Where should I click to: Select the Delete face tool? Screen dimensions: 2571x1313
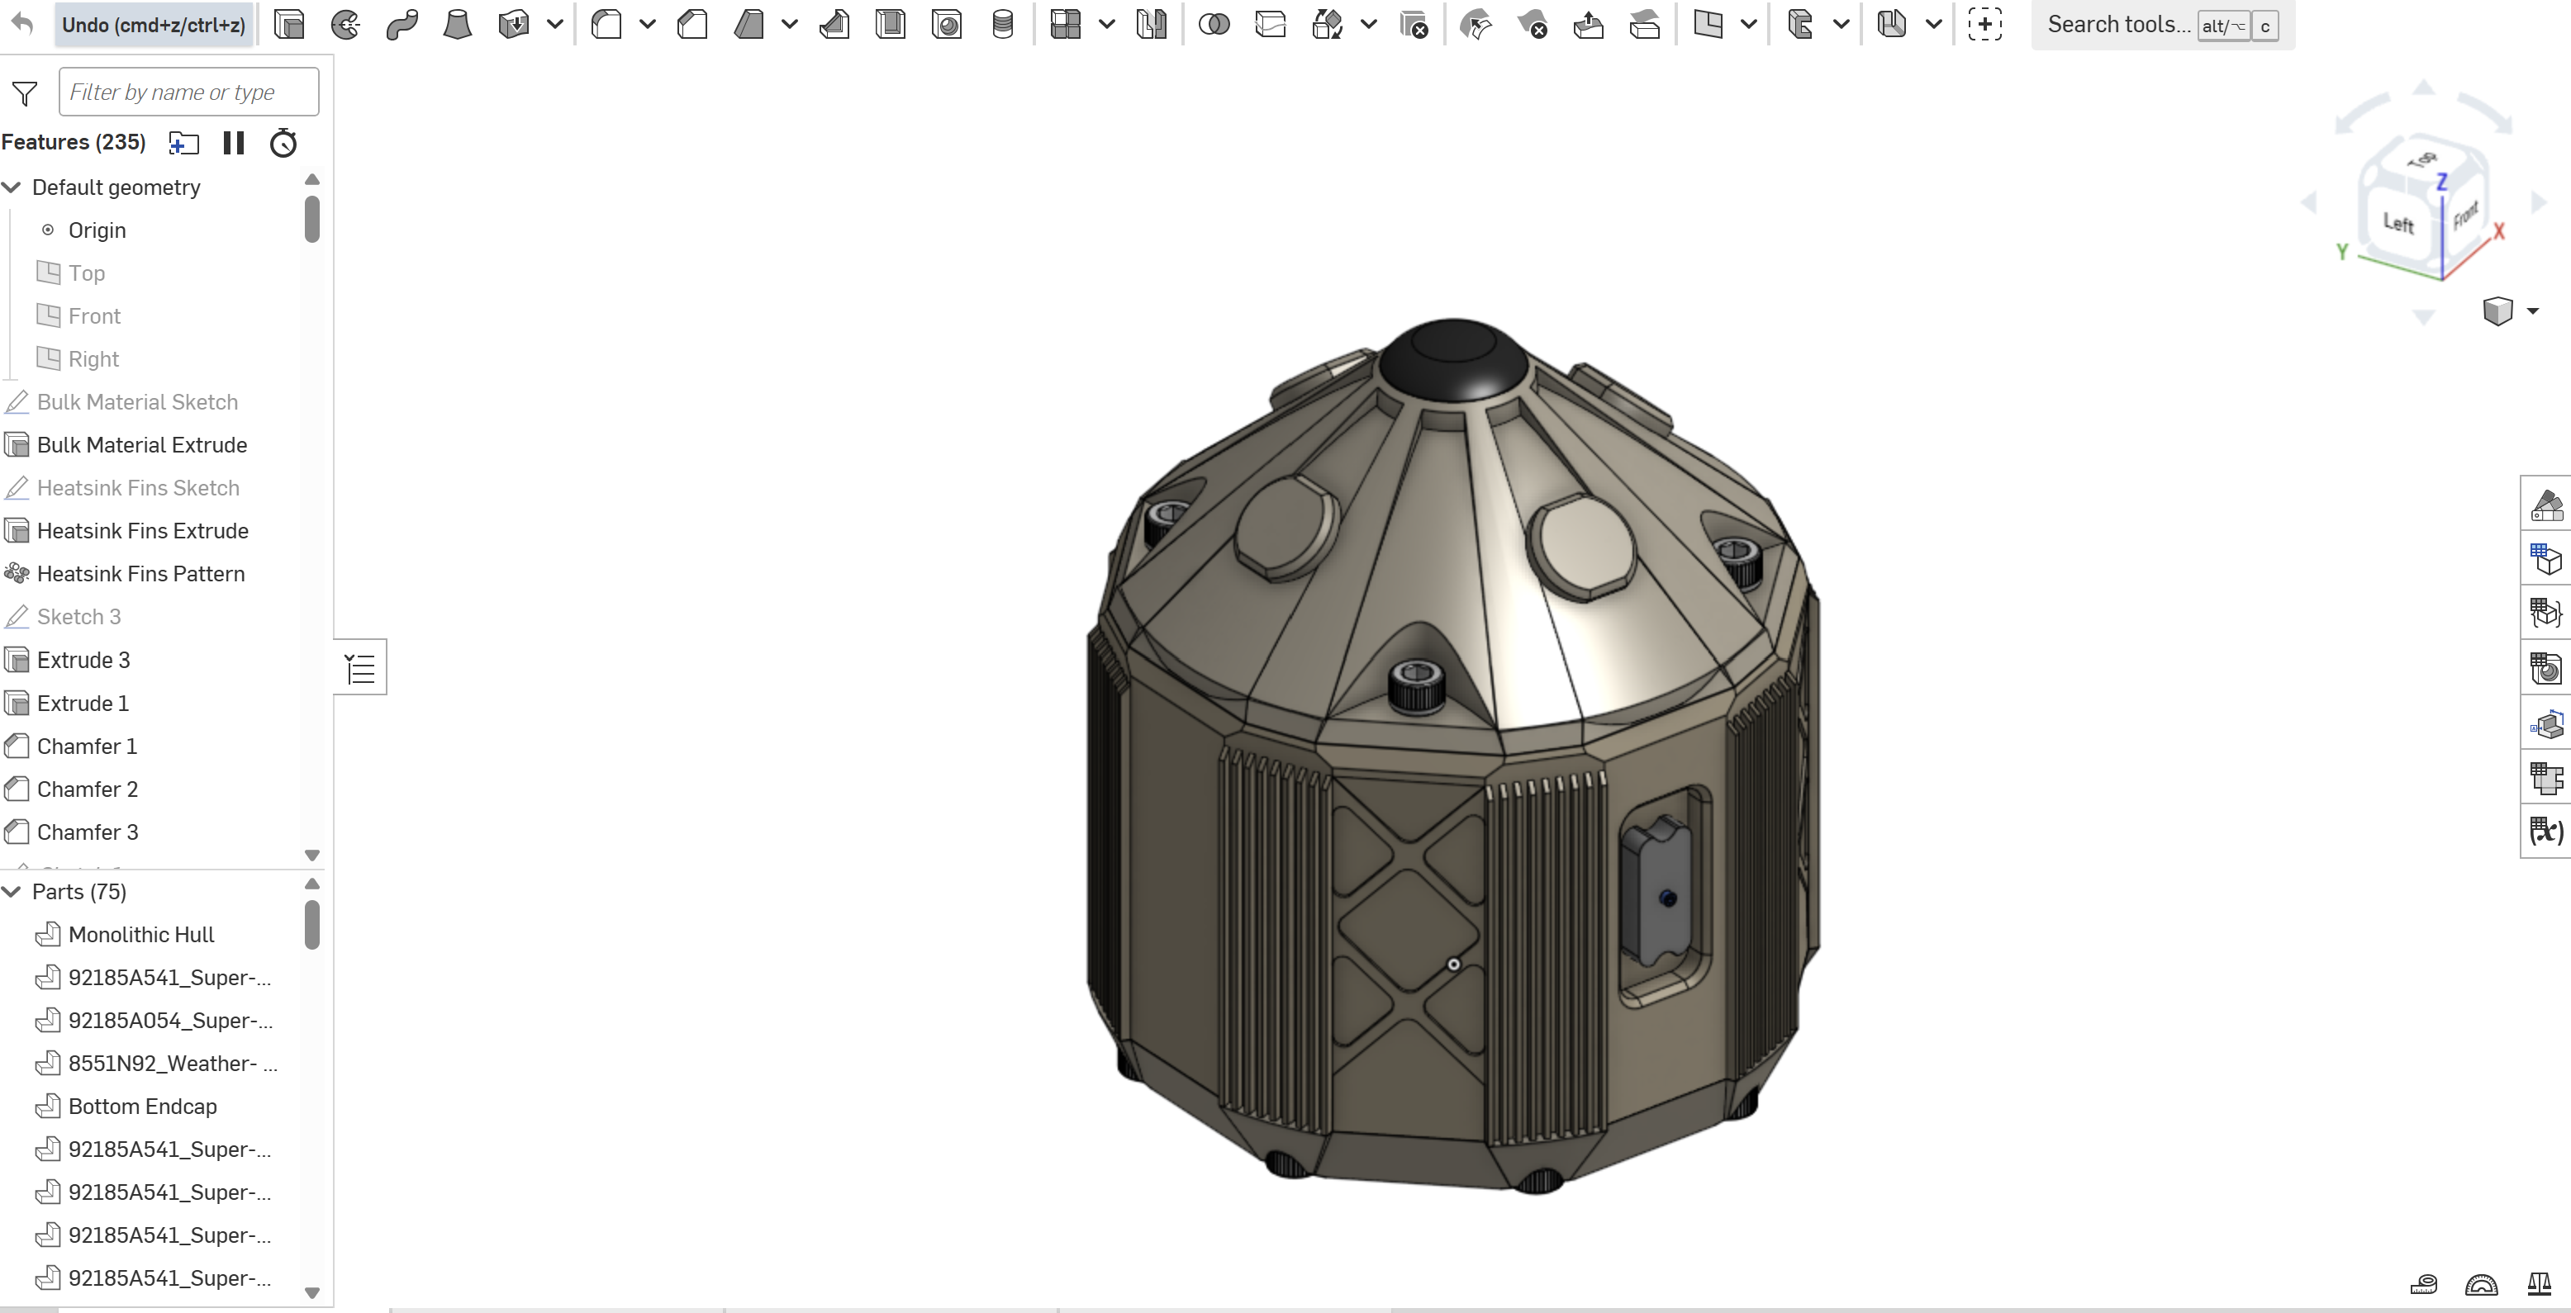(x=1532, y=24)
